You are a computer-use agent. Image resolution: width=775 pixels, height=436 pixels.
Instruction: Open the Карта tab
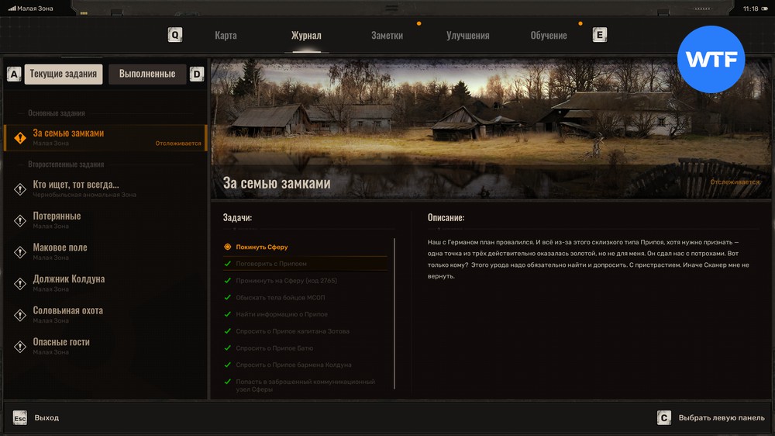226,36
